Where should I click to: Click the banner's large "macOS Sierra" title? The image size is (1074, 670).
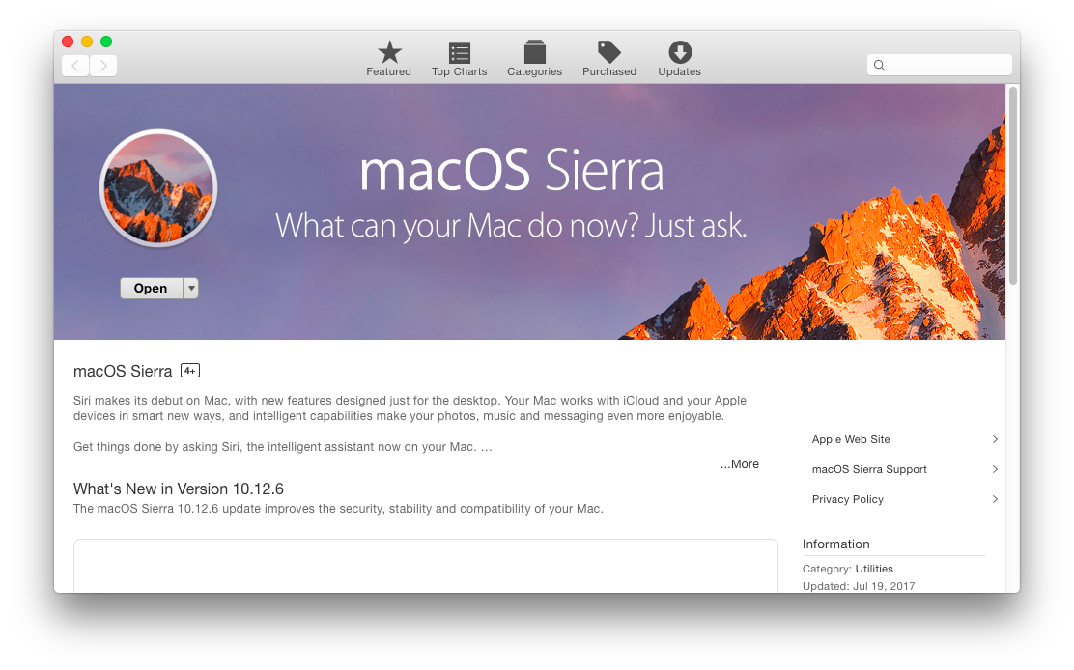[x=511, y=171]
